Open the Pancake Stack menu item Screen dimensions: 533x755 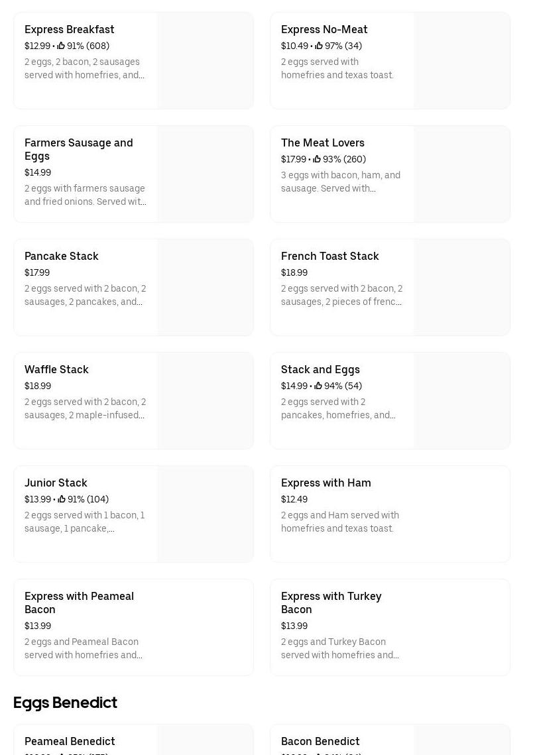61,256
